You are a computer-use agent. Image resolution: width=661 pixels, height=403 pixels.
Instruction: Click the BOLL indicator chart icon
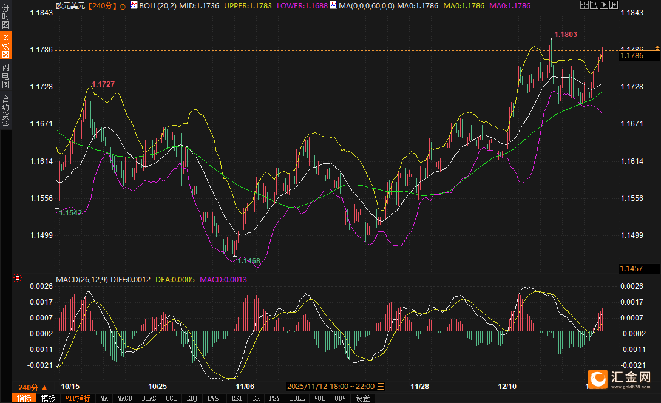point(134,5)
